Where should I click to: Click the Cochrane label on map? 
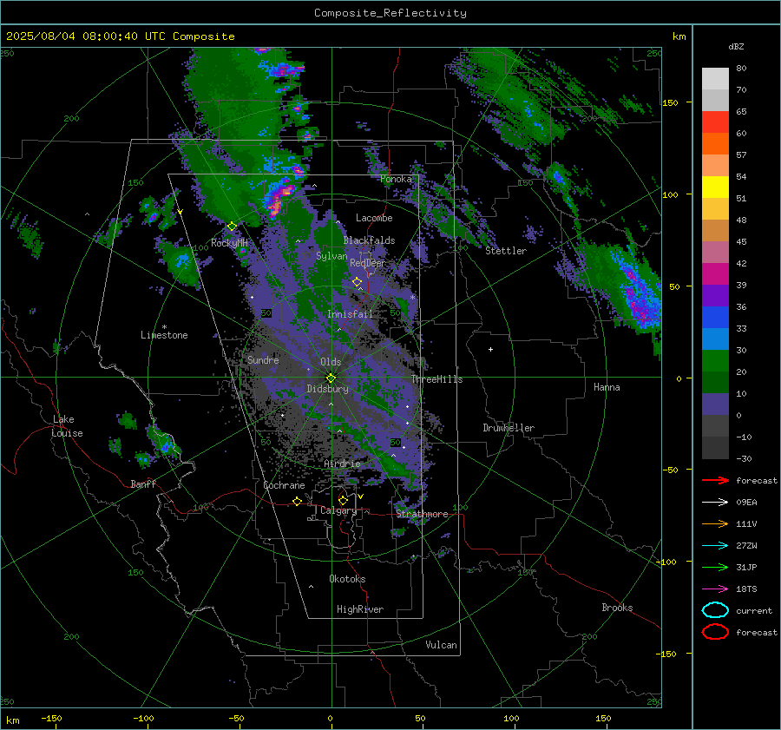[284, 485]
